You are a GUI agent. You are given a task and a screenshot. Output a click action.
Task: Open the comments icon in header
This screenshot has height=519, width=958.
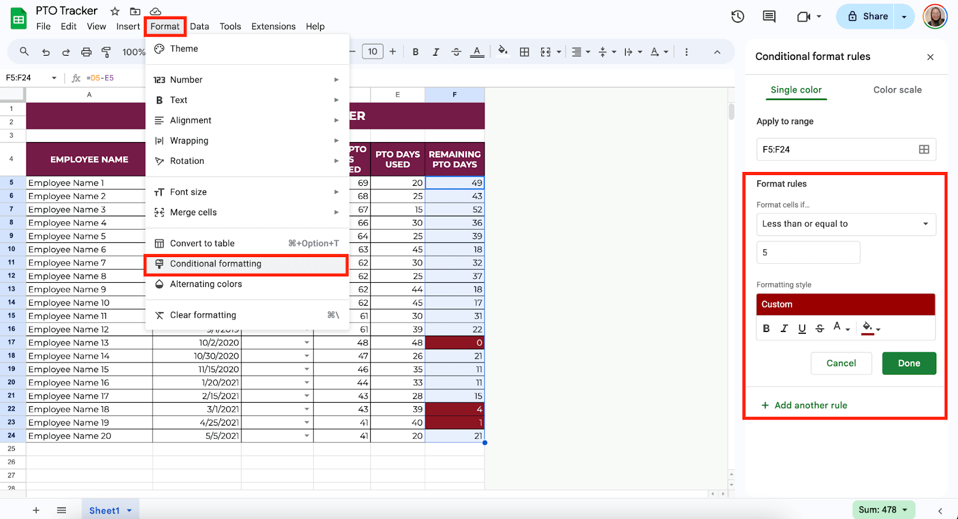769,17
